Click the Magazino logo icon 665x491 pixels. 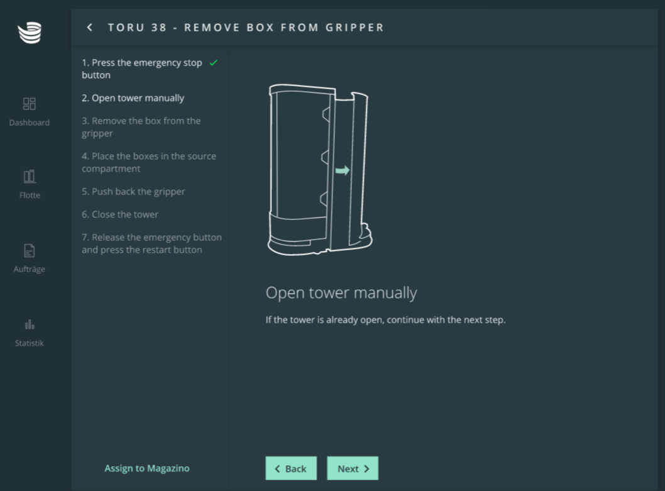(x=30, y=33)
